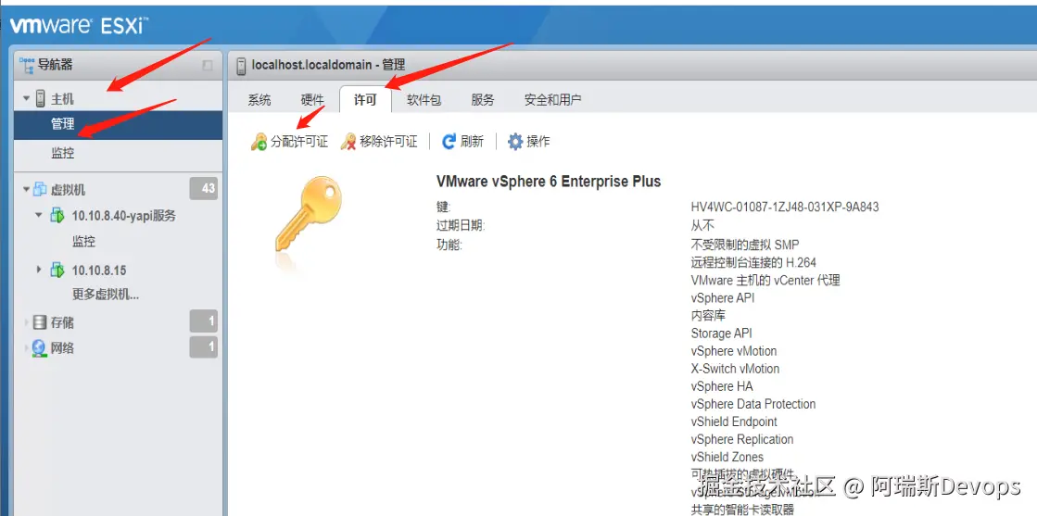Click the 刷新 button label
This screenshot has height=516, width=1037.
pos(473,142)
